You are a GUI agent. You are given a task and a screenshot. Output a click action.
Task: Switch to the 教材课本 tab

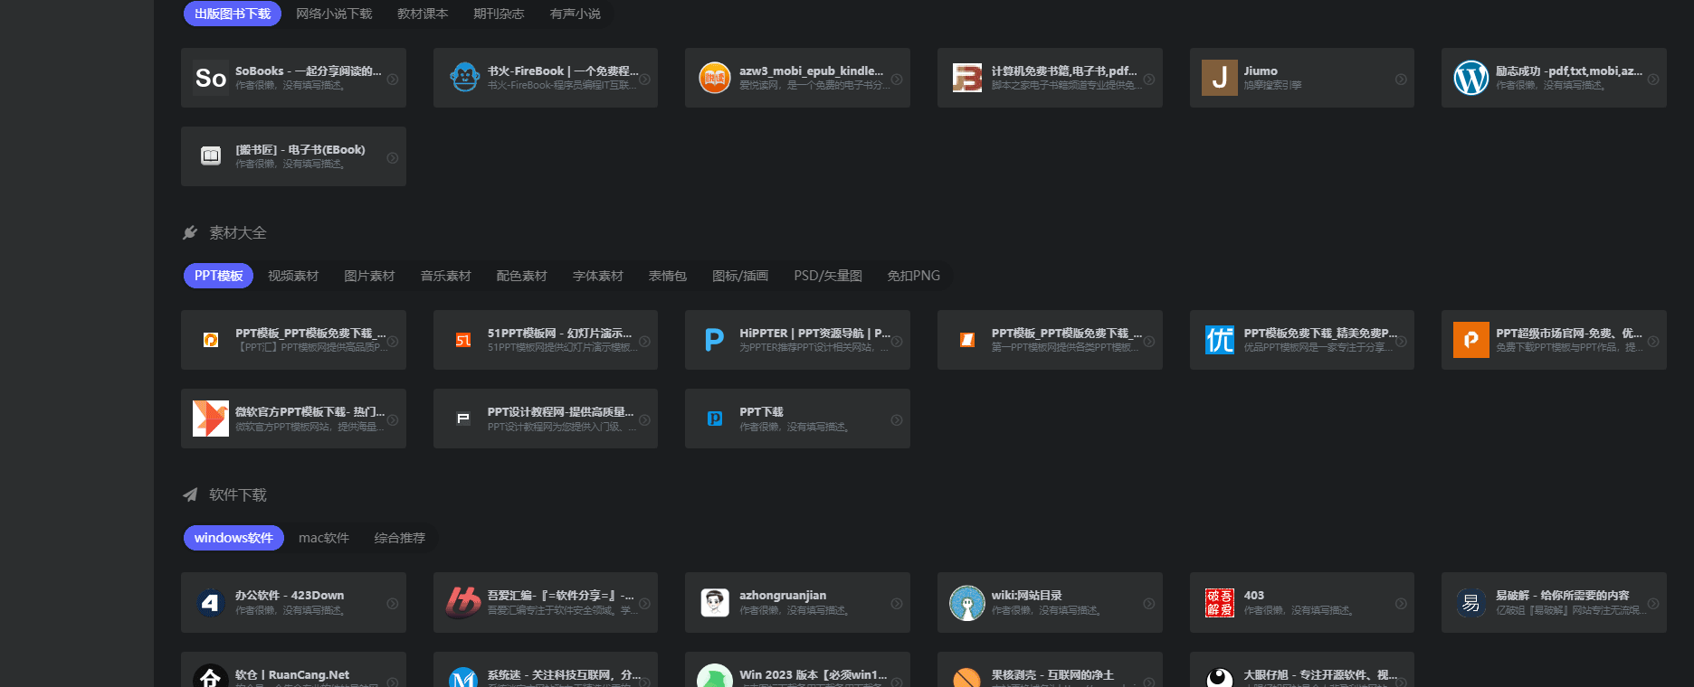click(x=423, y=14)
